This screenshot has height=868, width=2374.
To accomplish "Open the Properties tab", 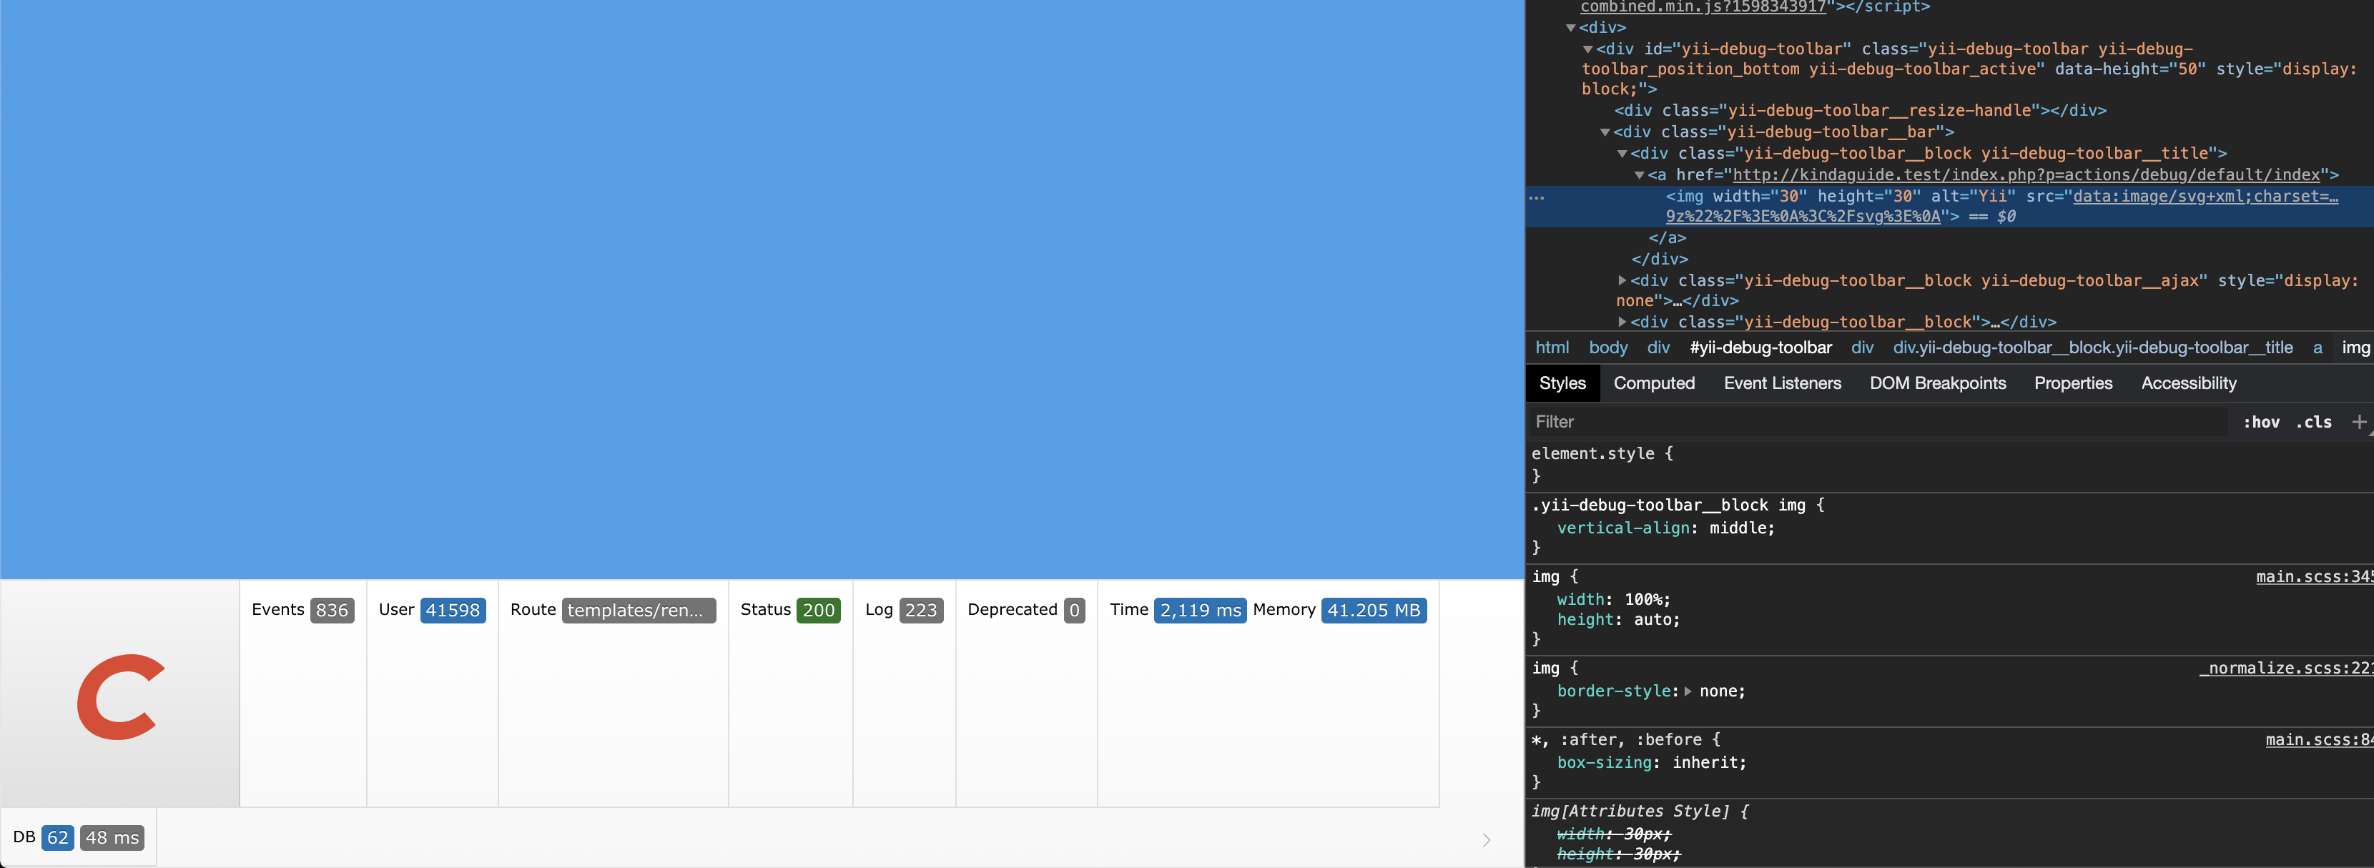I will tap(2073, 383).
